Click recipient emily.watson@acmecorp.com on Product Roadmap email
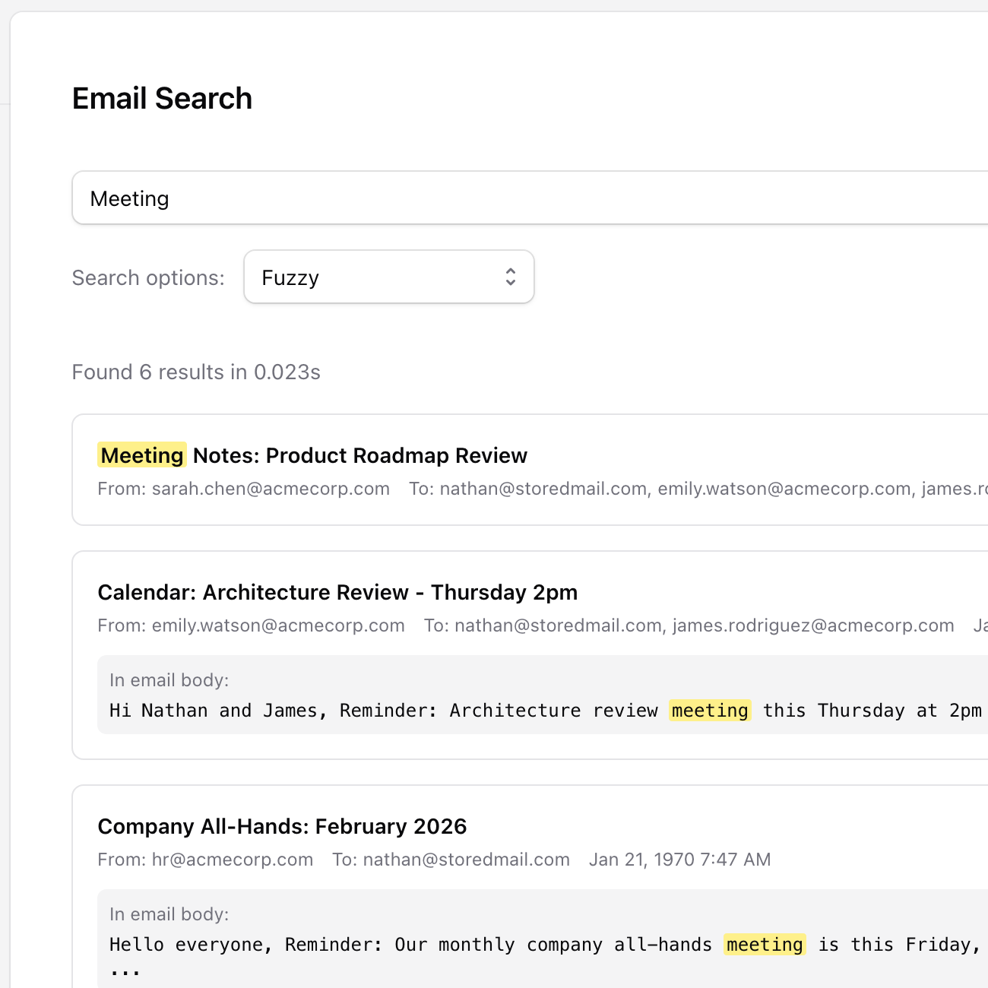Image resolution: width=988 pixels, height=988 pixels. click(784, 489)
